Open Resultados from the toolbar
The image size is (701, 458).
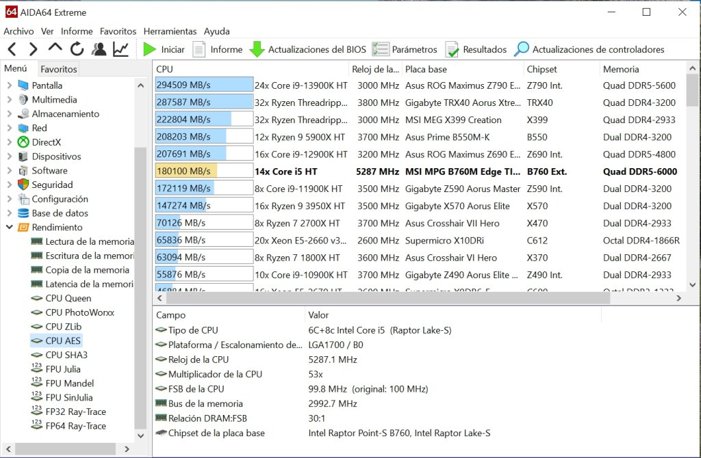click(x=476, y=49)
